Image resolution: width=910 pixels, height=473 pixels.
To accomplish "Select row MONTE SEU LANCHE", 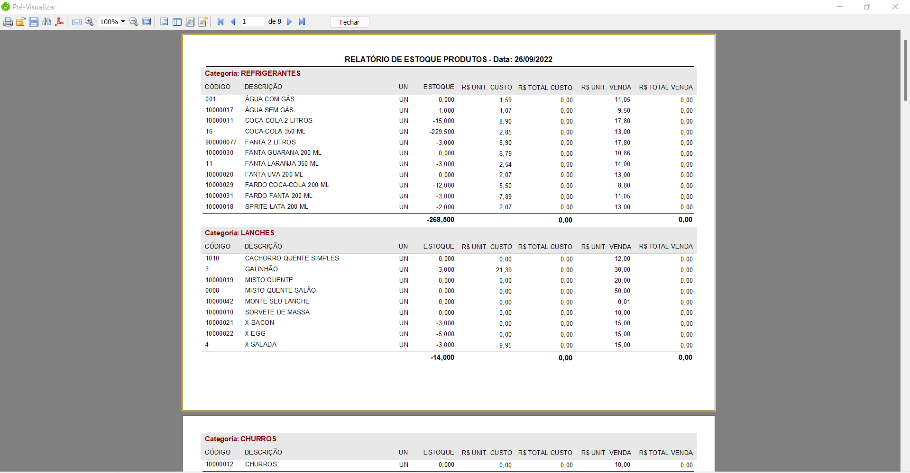I will click(449, 302).
